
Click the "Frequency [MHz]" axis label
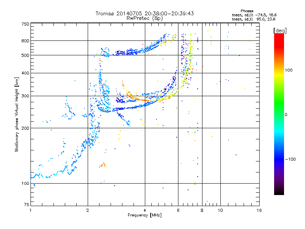144,215
